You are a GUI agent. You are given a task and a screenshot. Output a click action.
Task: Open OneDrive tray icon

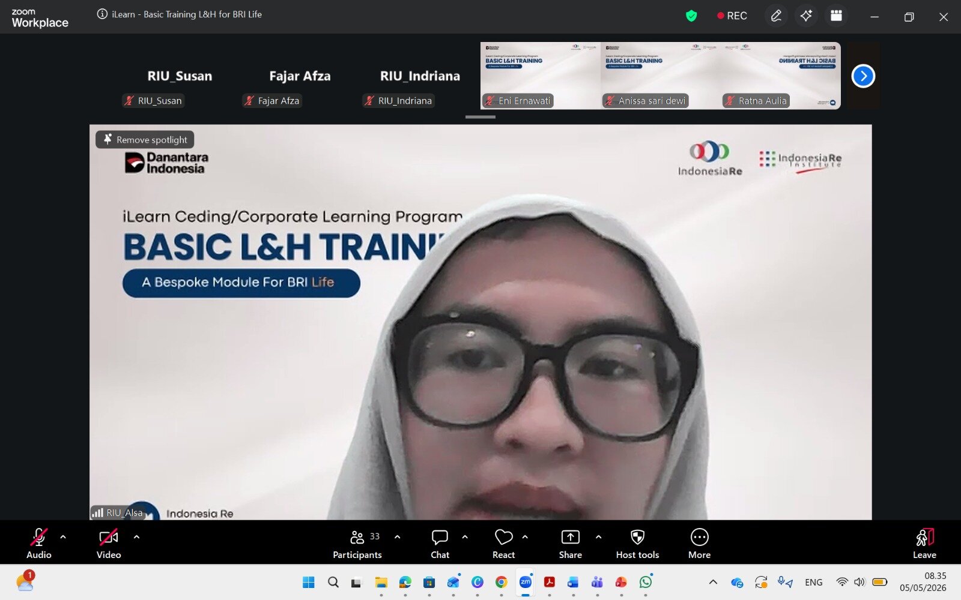pos(737,582)
